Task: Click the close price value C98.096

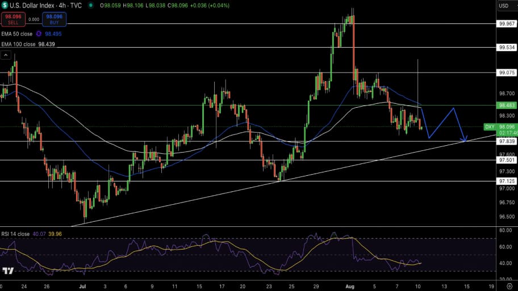Action: click(x=178, y=5)
